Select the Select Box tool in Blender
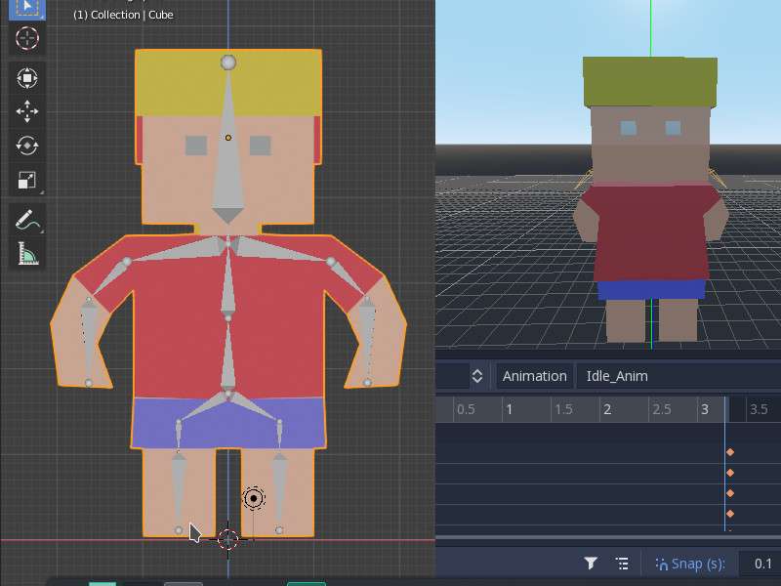 (27, 8)
